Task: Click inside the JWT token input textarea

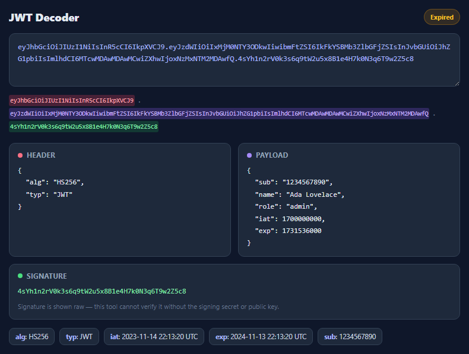Action: (x=234, y=60)
